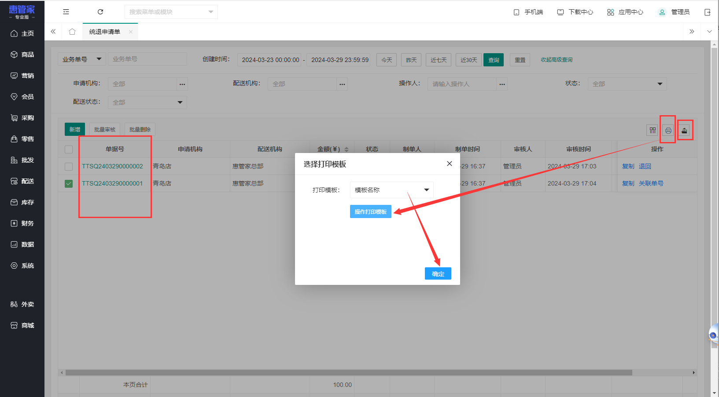Click the 业务单号 text input field
This screenshot has height=397, width=719.
coord(147,59)
